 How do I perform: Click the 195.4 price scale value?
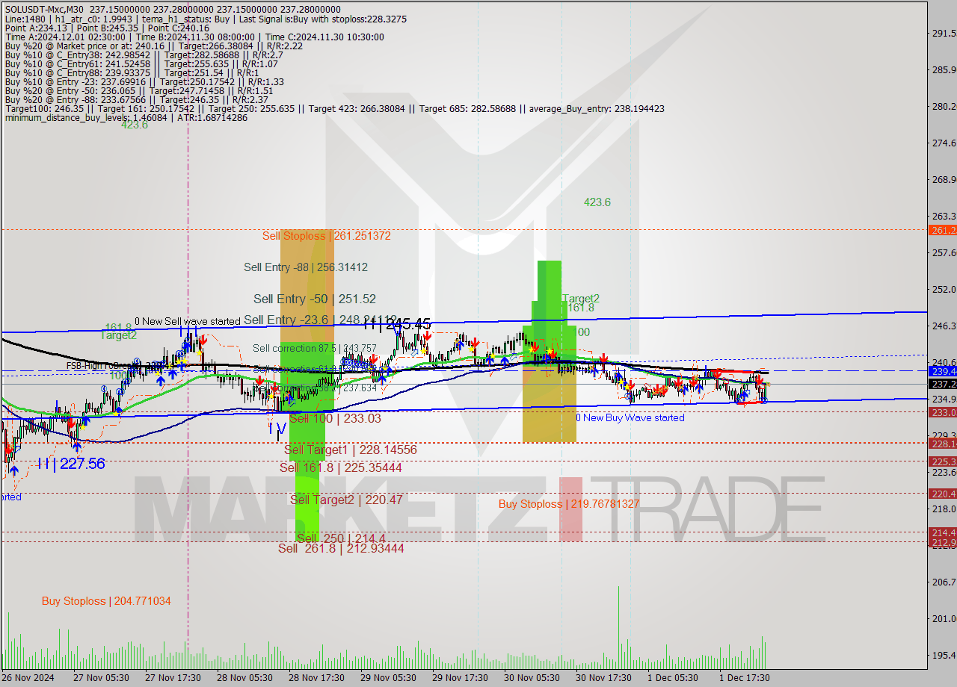(944, 655)
